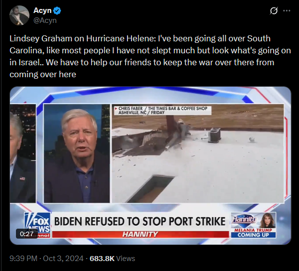
Task: Click the tweet text about Hurricane Helene
Action: click(150, 56)
